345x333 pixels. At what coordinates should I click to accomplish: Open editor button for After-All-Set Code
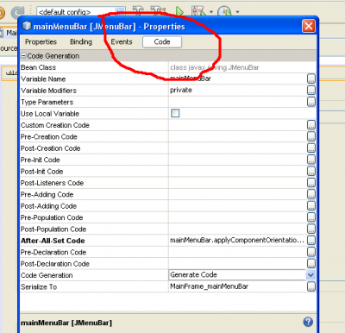tap(311, 241)
